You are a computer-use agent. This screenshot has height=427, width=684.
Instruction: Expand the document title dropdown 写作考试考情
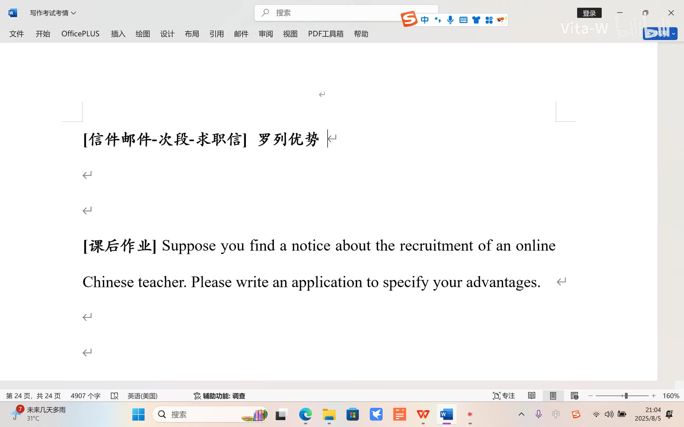coord(74,13)
